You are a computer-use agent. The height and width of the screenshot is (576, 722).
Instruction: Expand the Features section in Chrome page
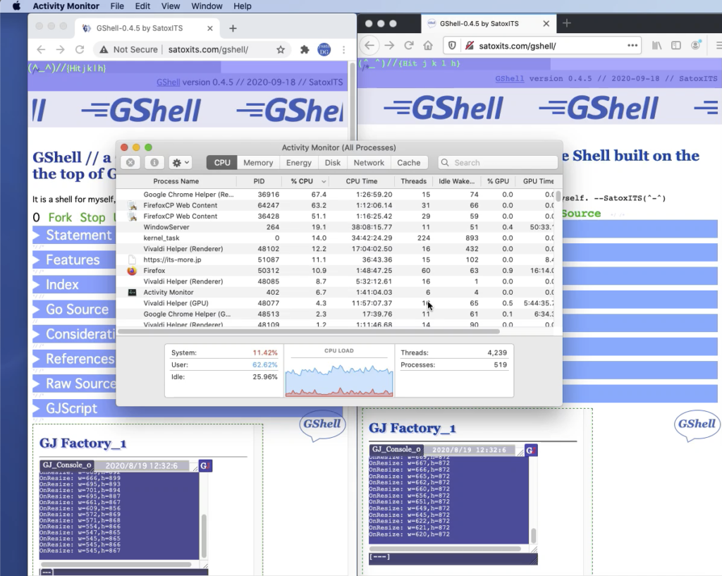tap(73, 260)
